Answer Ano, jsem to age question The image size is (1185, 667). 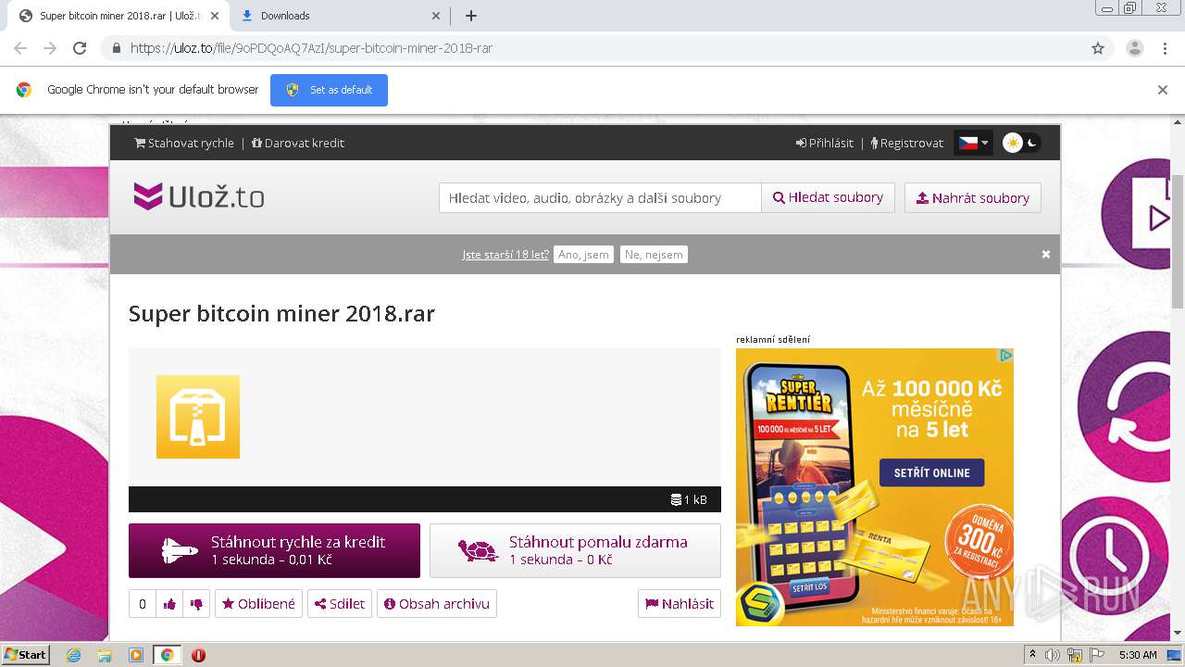click(x=583, y=254)
